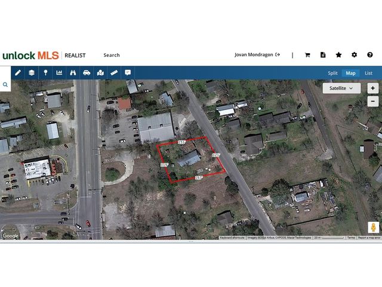Open the chart statistics tool
The height and width of the screenshot is (287, 382).
click(x=59, y=73)
